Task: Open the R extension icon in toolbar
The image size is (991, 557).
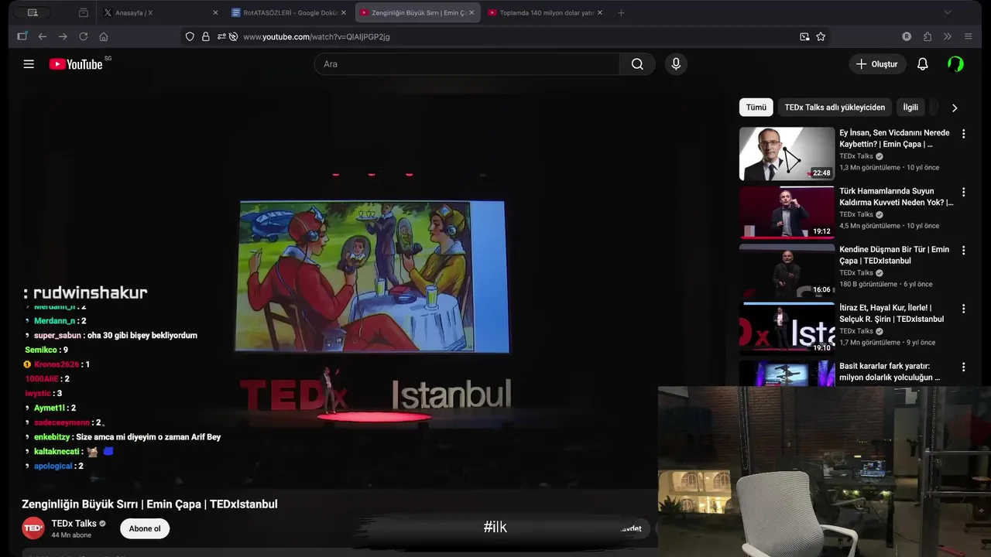Action: [907, 36]
